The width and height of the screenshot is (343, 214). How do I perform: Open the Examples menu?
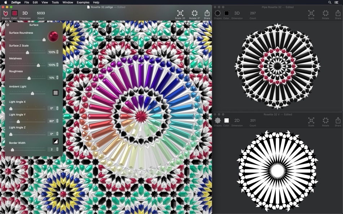tap(83, 3)
